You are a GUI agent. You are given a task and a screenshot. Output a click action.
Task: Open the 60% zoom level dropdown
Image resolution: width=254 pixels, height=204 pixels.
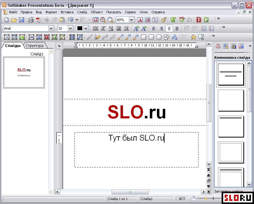[132, 20]
